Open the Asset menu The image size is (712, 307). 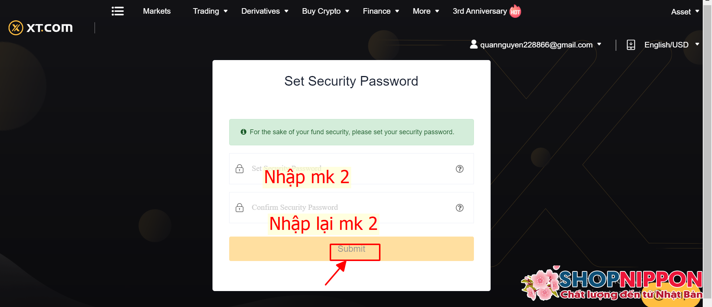[685, 12]
